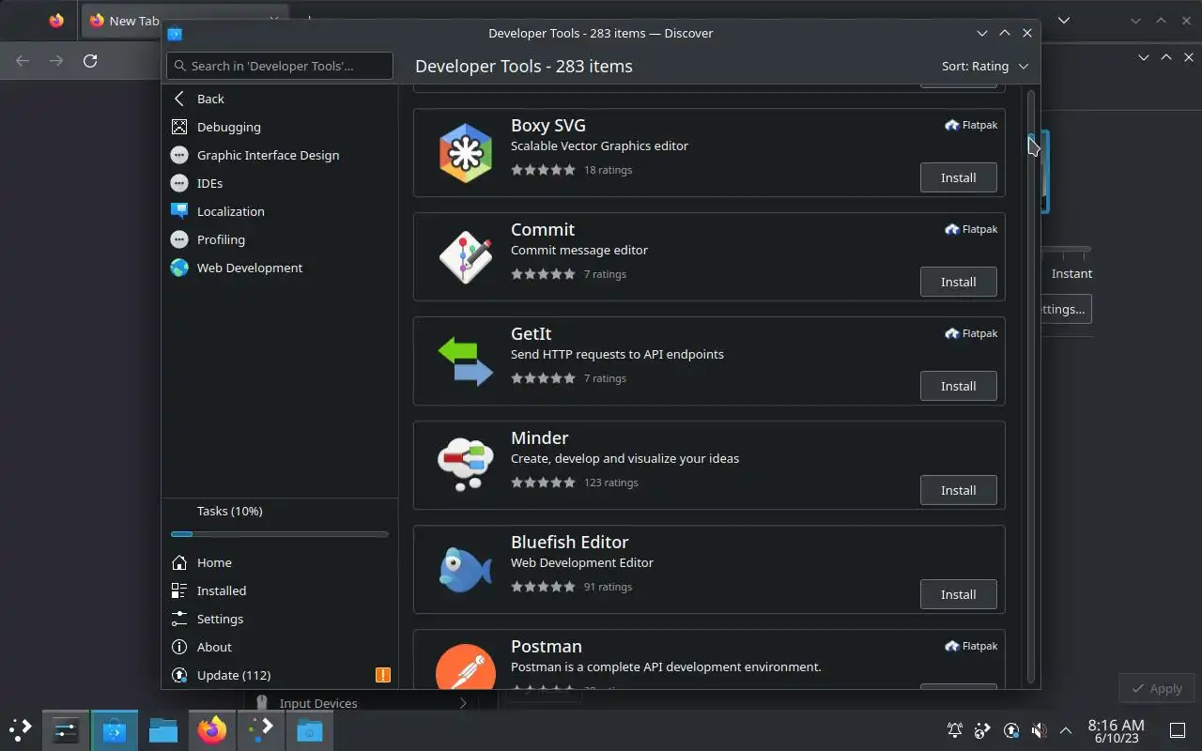This screenshot has height=751, width=1202.
Task: Install the Commit app
Action: [x=958, y=282]
